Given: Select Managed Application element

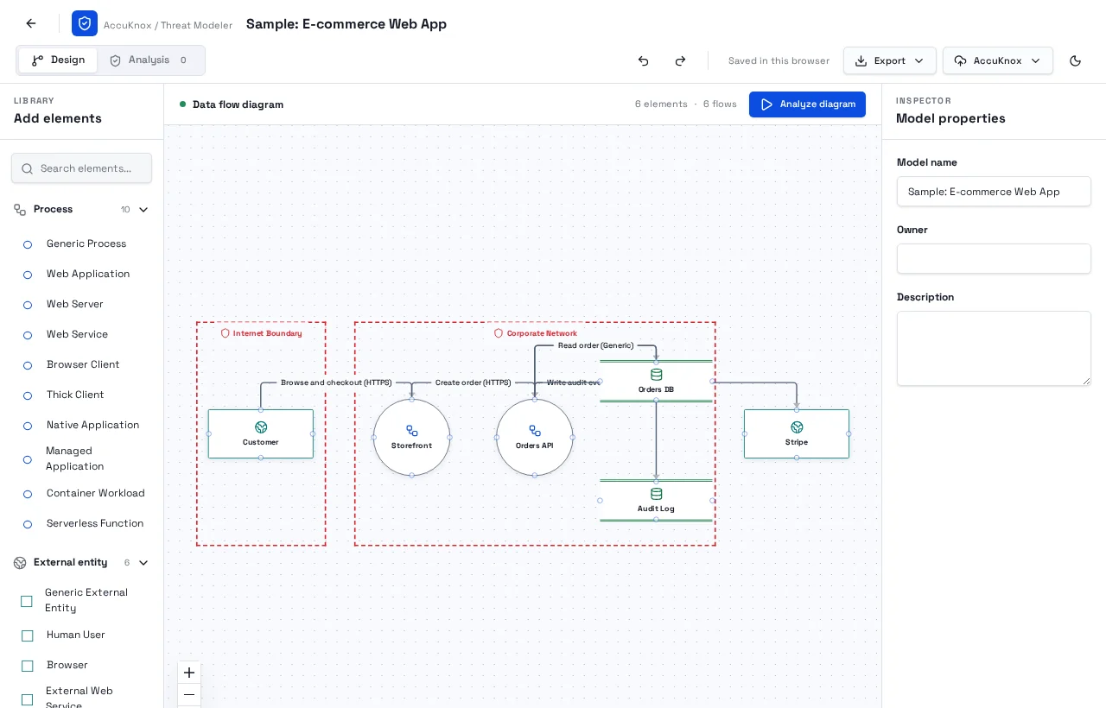Looking at the screenshot, I should (82, 459).
